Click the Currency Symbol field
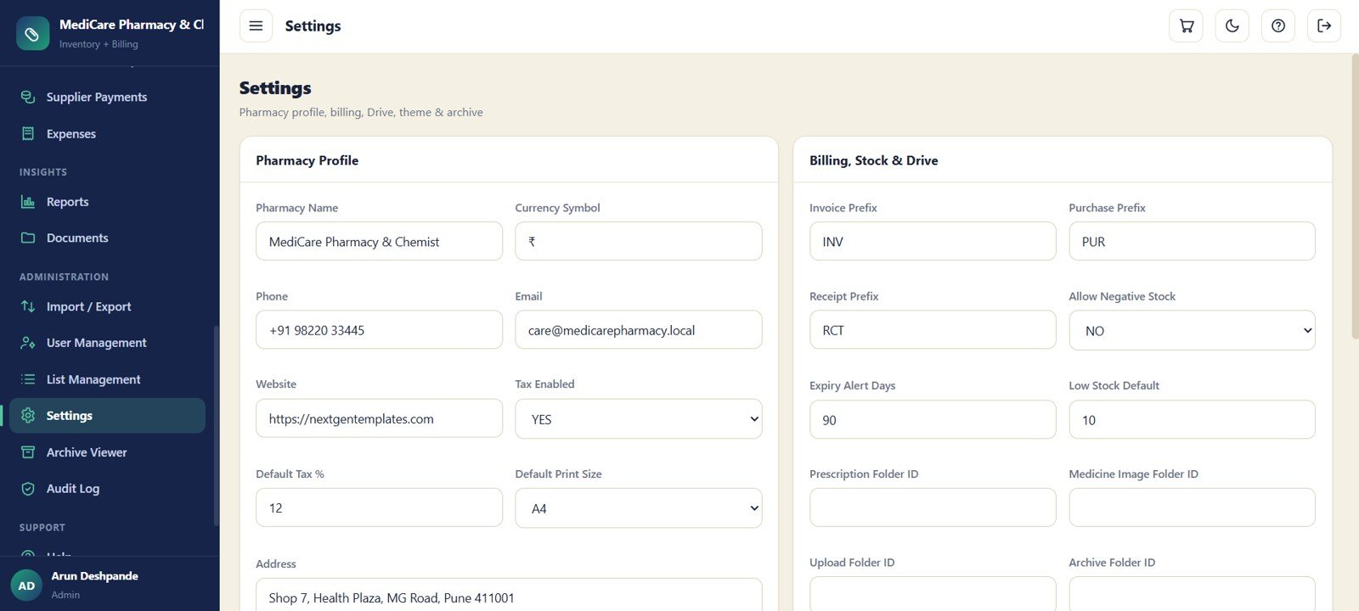Image resolution: width=1359 pixels, height=611 pixels. 639,241
